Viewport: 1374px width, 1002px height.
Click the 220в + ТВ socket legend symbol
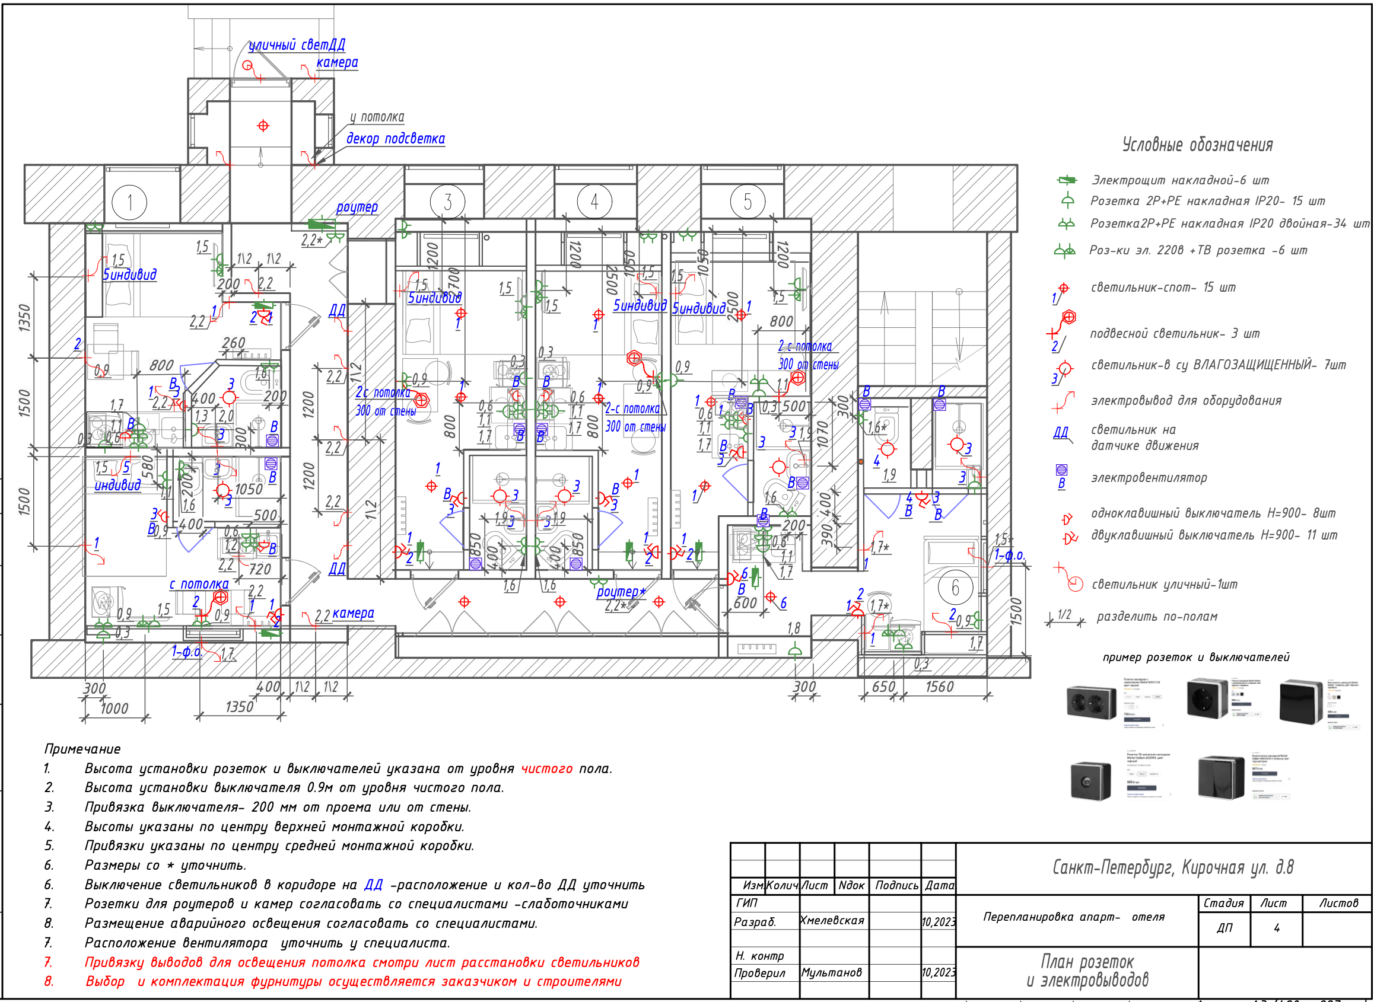[x=1064, y=250]
